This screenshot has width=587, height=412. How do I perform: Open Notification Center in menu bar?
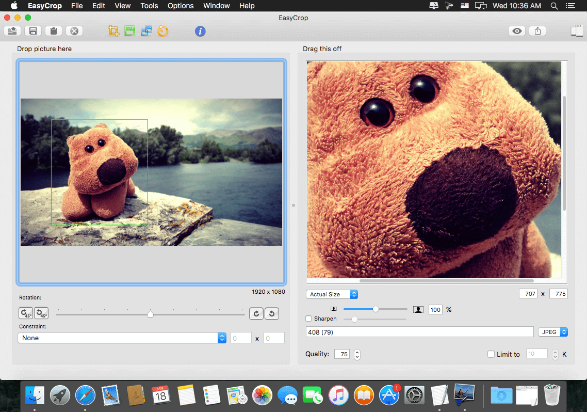click(570, 6)
